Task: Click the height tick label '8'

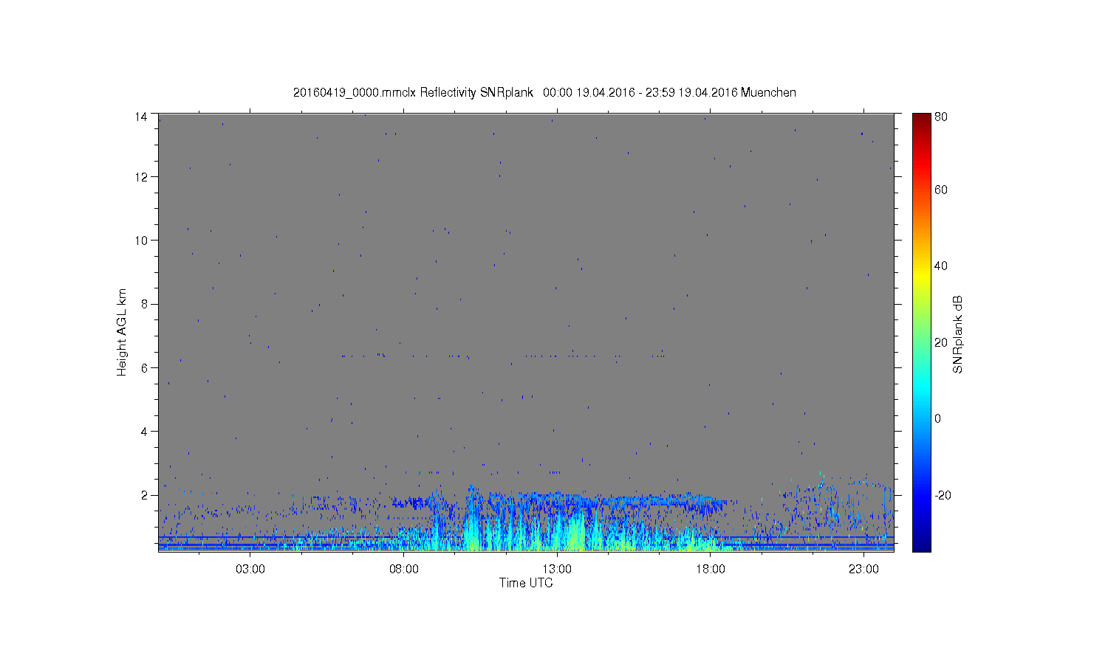Action: click(144, 304)
